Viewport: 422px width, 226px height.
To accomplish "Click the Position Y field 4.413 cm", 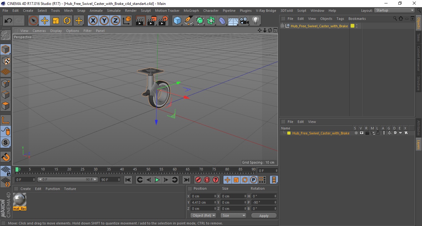I will pos(204,202).
